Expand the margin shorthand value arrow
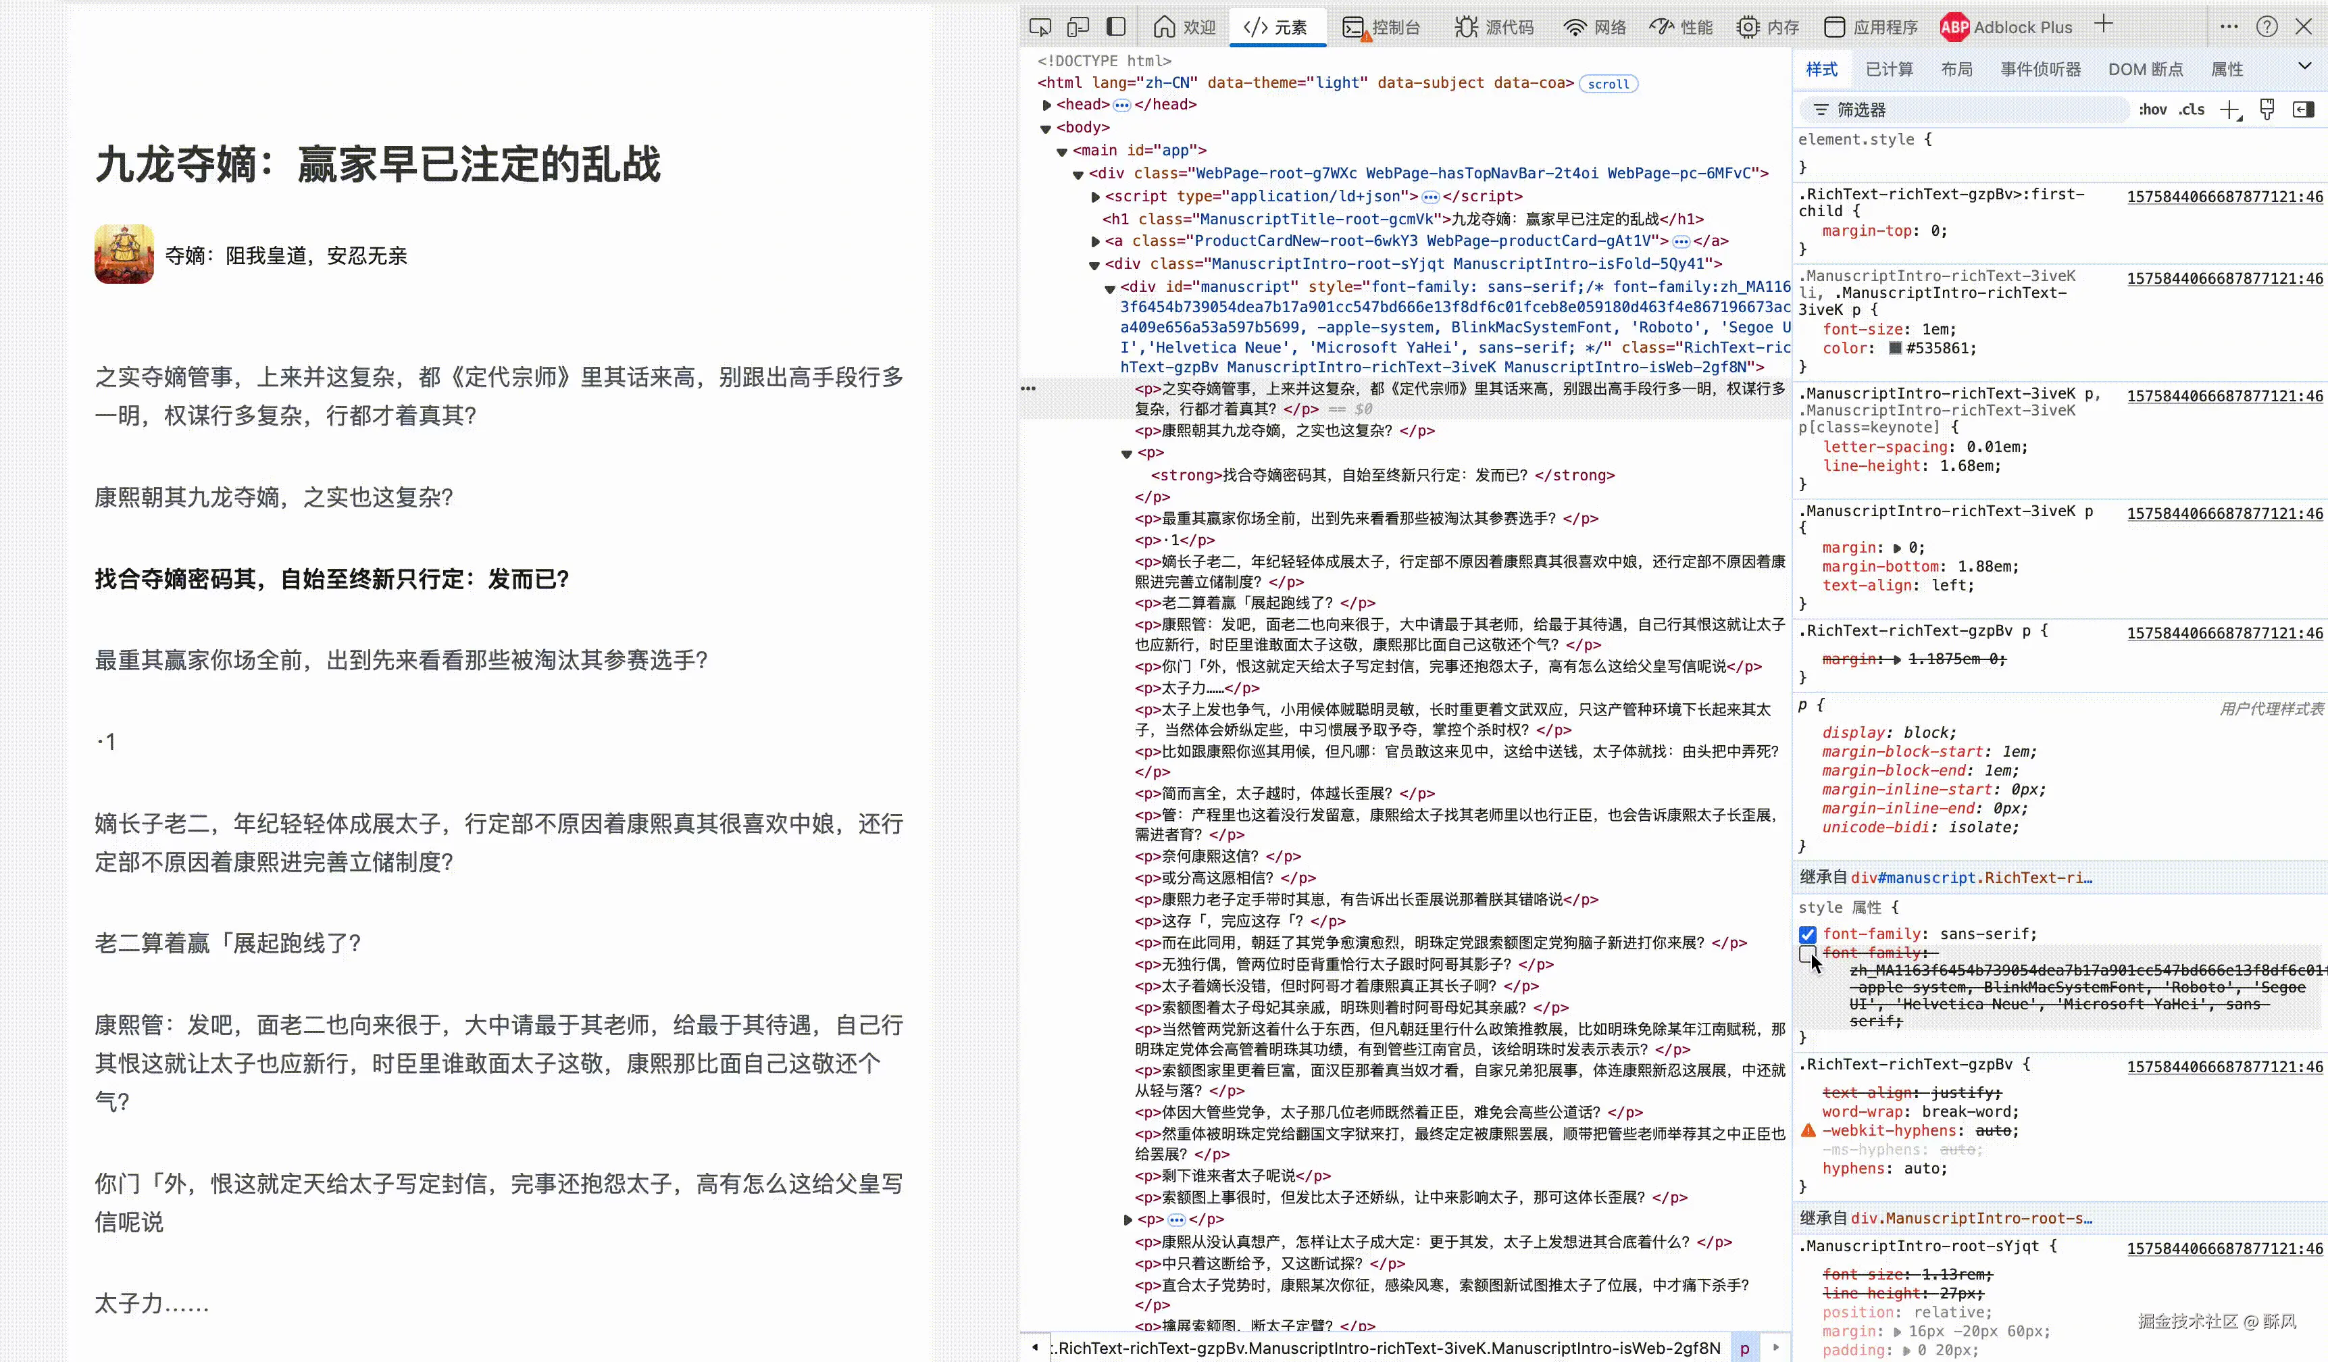Image resolution: width=2328 pixels, height=1362 pixels. (x=1899, y=547)
